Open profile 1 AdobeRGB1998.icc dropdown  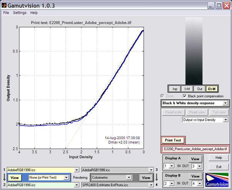tap(43, 170)
